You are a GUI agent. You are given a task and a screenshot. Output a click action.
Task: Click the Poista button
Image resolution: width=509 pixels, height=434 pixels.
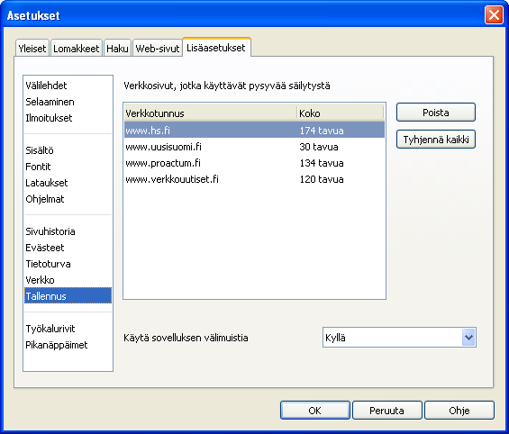tap(436, 113)
